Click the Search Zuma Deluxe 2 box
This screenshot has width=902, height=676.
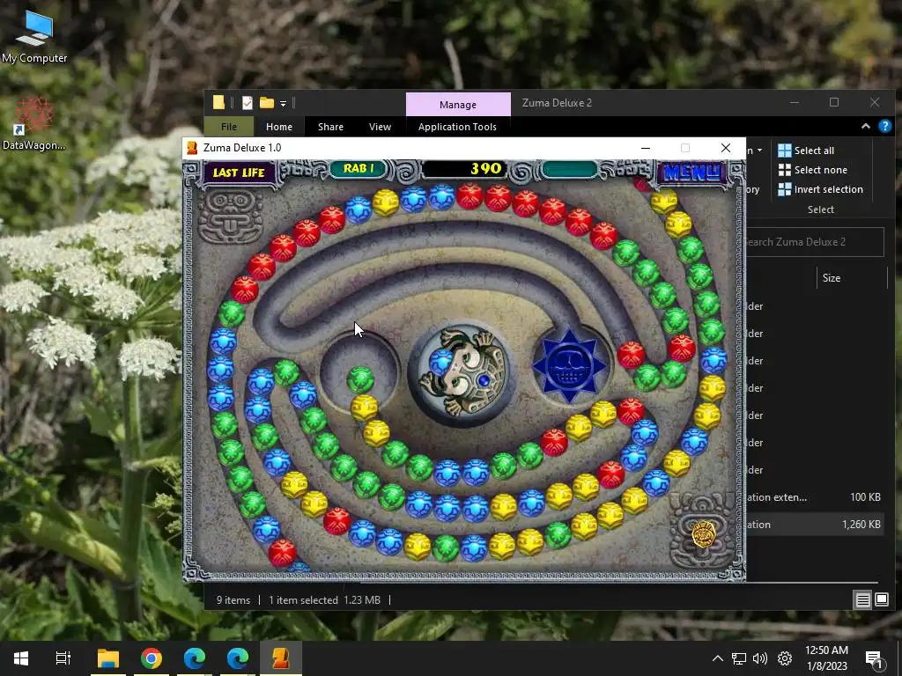[x=814, y=242]
